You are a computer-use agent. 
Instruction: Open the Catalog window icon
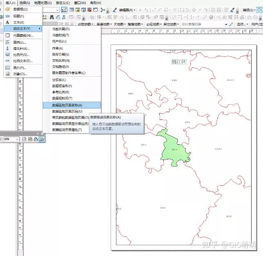pos(78,10)
